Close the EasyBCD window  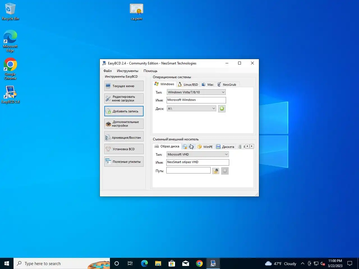(x=252, y=63)
